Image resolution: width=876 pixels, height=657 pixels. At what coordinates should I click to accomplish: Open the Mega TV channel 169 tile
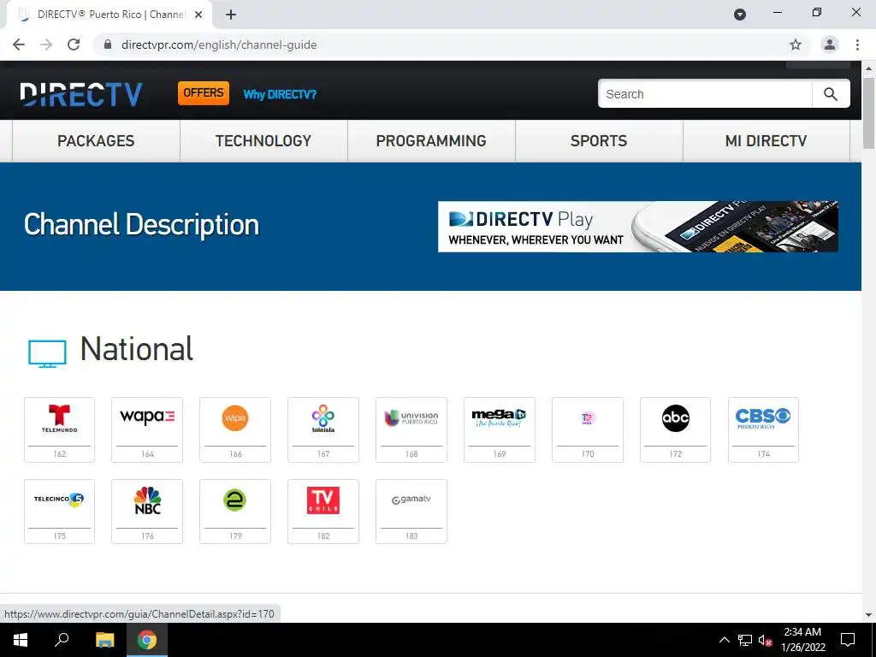(x=500, y=429)
